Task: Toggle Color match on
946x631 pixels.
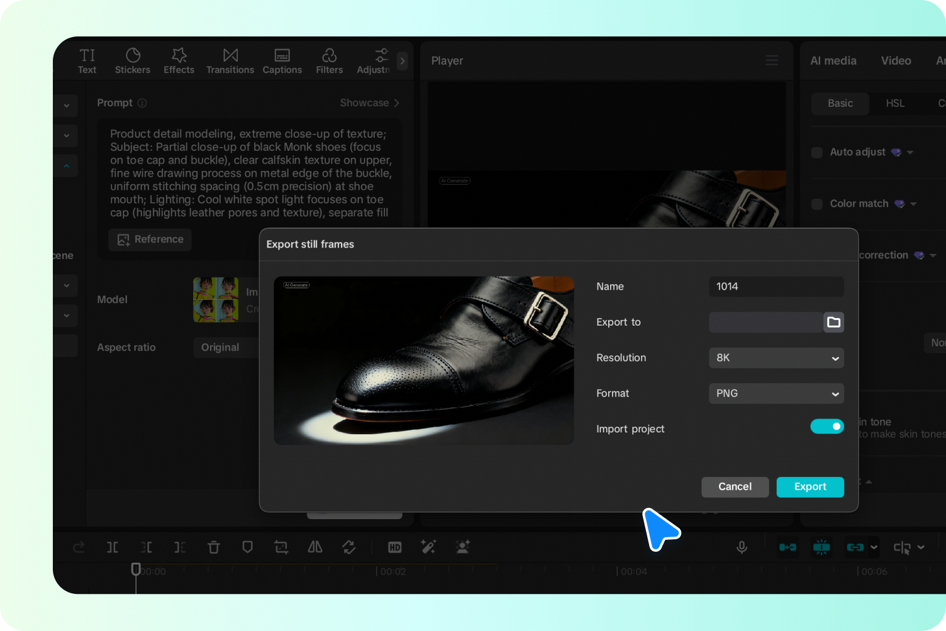Action: point(816,204)
